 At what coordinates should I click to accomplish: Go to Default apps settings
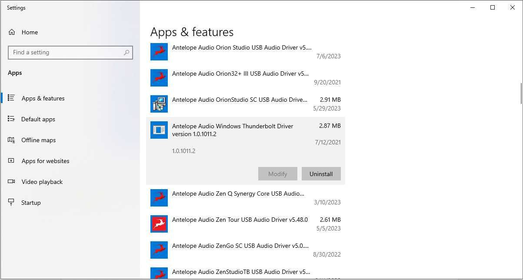tap(70, 119)
